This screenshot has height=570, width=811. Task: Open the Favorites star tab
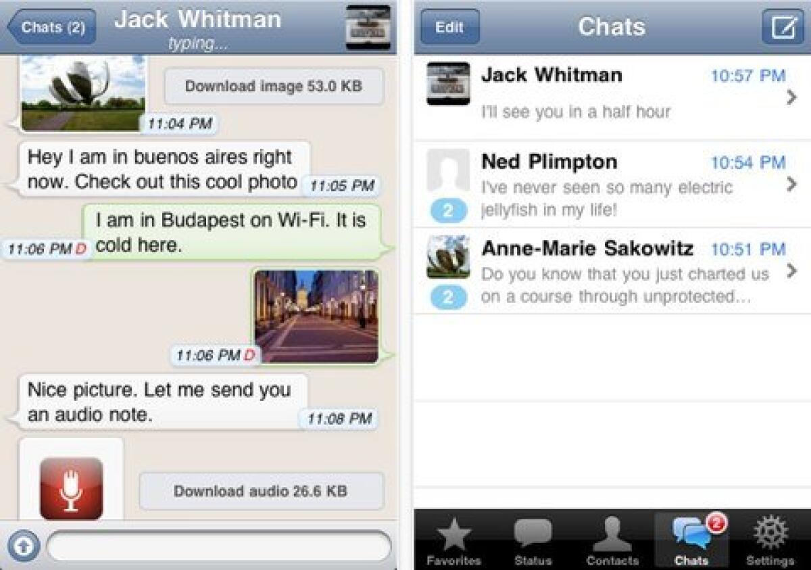[453, 541]
